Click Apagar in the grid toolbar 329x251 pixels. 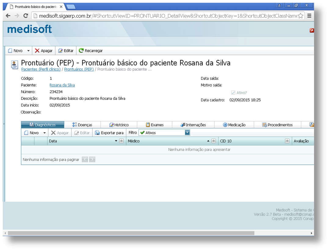coord(60,133)
